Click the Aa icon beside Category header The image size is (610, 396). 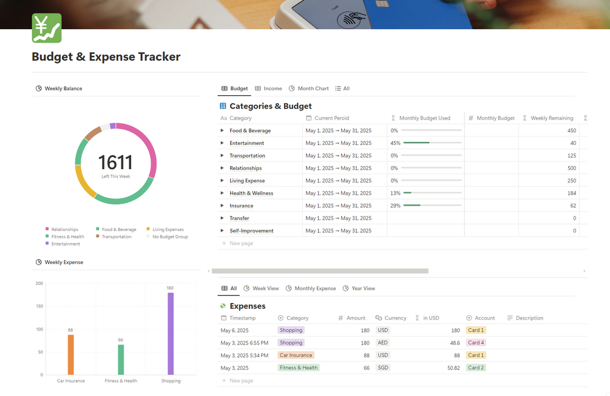(223, 118)
